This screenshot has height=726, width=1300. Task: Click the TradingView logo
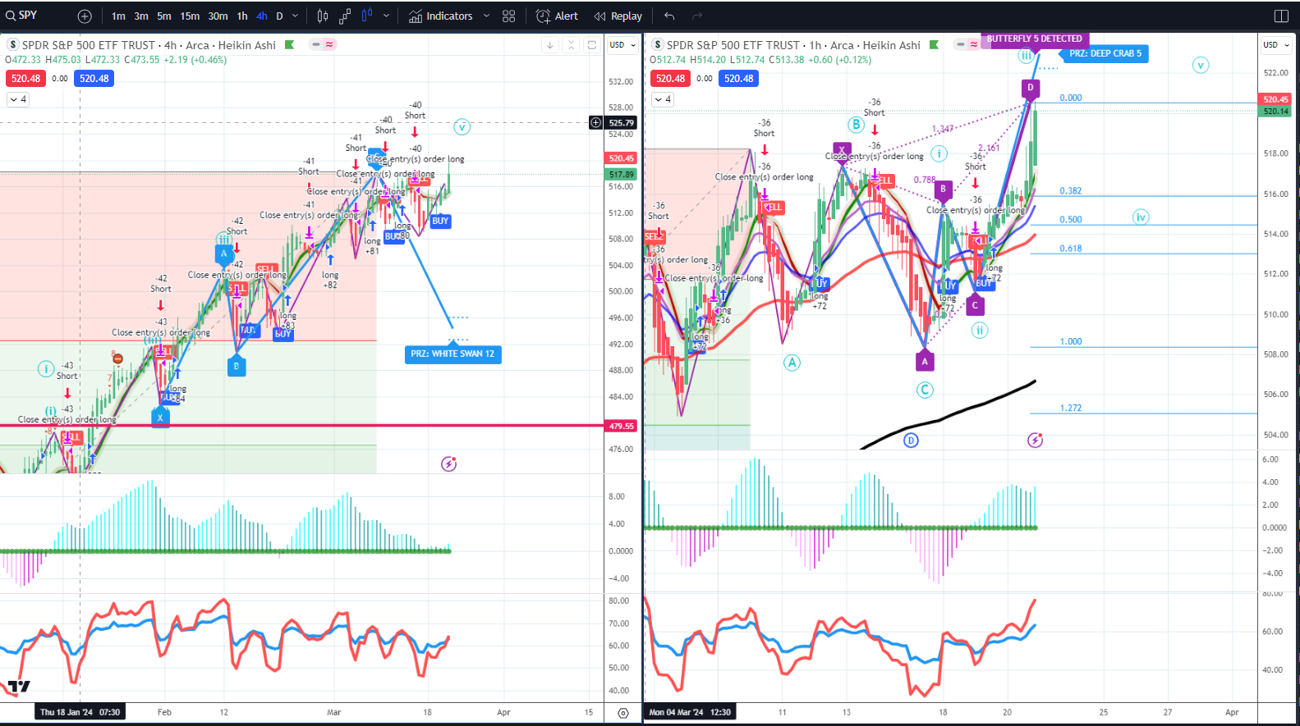tap(19, 687)
